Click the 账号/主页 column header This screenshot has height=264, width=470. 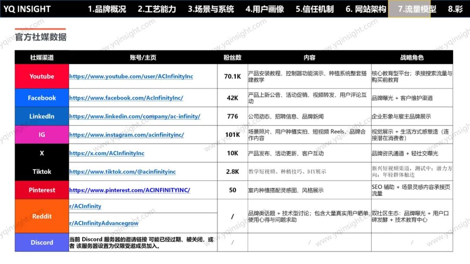point(143,57)
